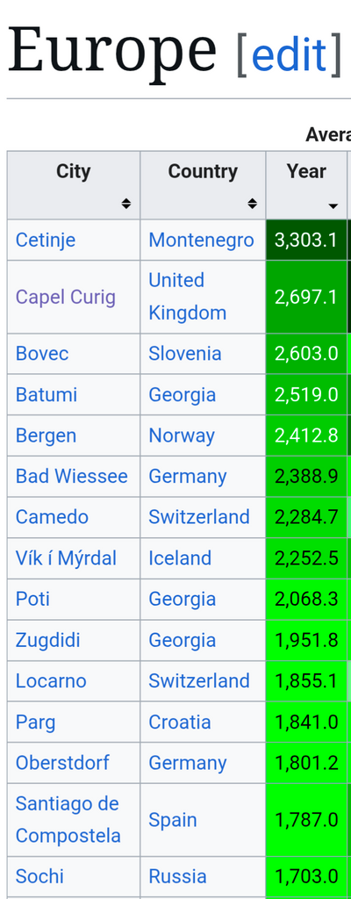This screenshot has width=351, height=899.
Task: Click the Country column header
Action: tap(203, 185)
